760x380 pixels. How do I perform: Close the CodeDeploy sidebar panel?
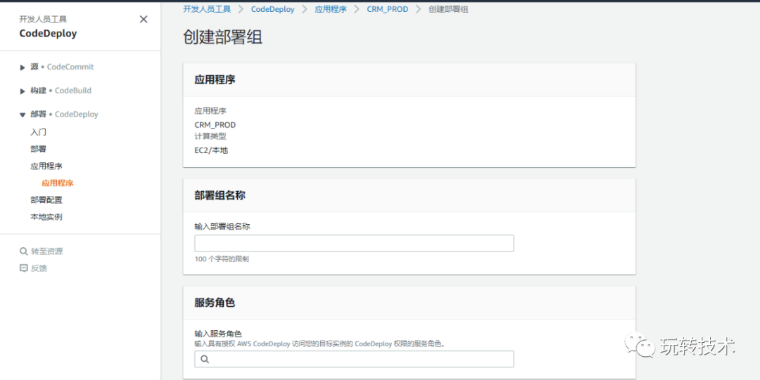click(144, 20)
